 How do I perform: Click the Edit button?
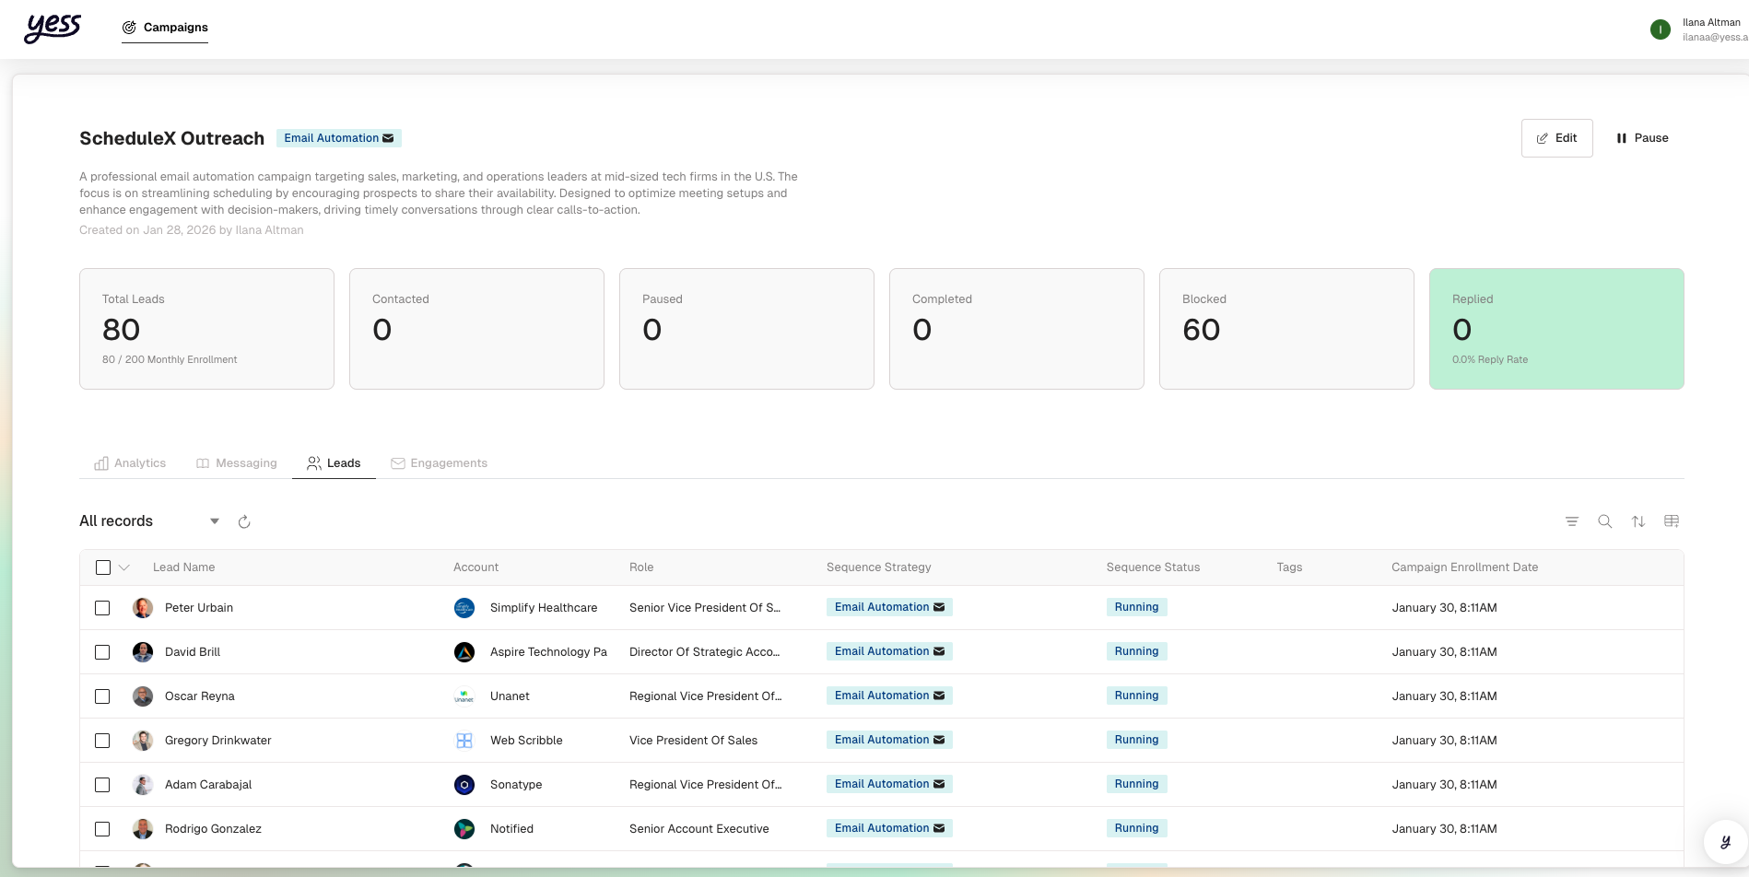pos(1556,138)
